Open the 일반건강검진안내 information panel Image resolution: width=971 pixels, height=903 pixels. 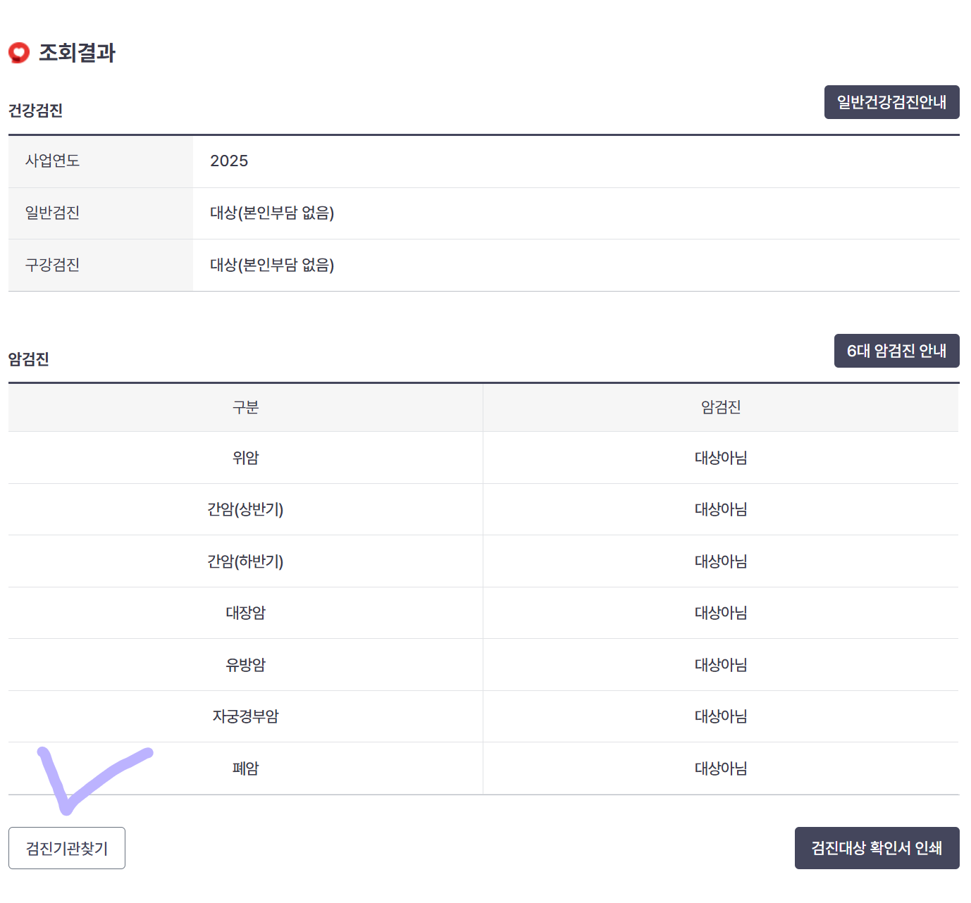(x=891, y=101)
